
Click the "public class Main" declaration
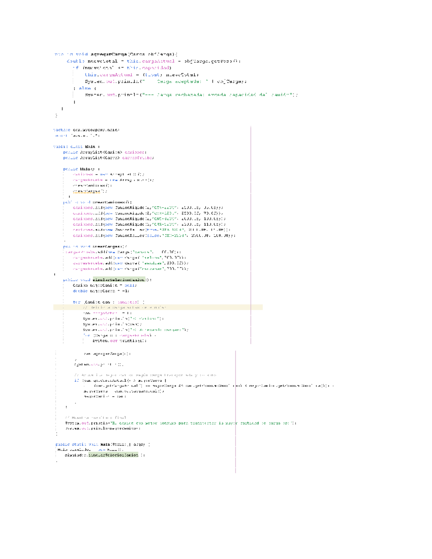point(76,147)
